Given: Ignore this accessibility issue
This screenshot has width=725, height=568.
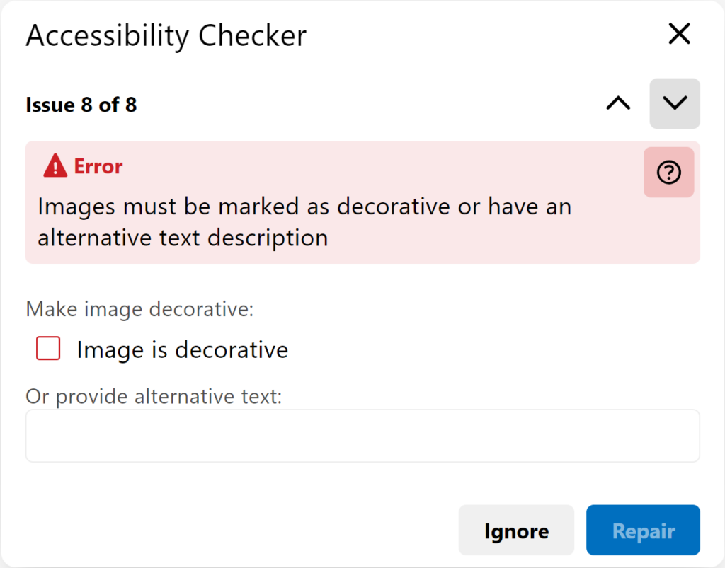Looking at the screenshot, I should pos(516,530).
